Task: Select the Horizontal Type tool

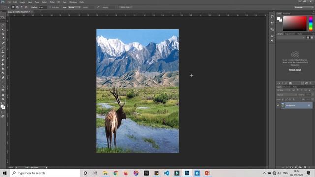Action: point(3,82)
